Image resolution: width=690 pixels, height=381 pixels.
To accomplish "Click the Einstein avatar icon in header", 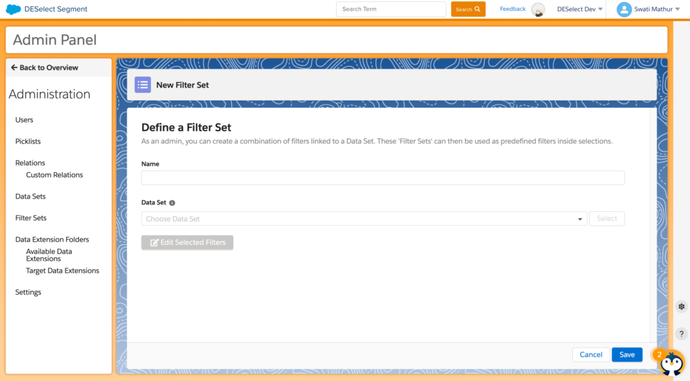I will click(x=538, y=9).
